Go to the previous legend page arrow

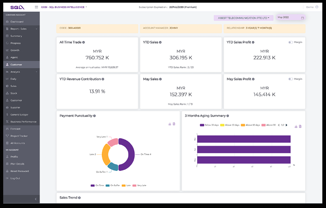tap(278, 125)
